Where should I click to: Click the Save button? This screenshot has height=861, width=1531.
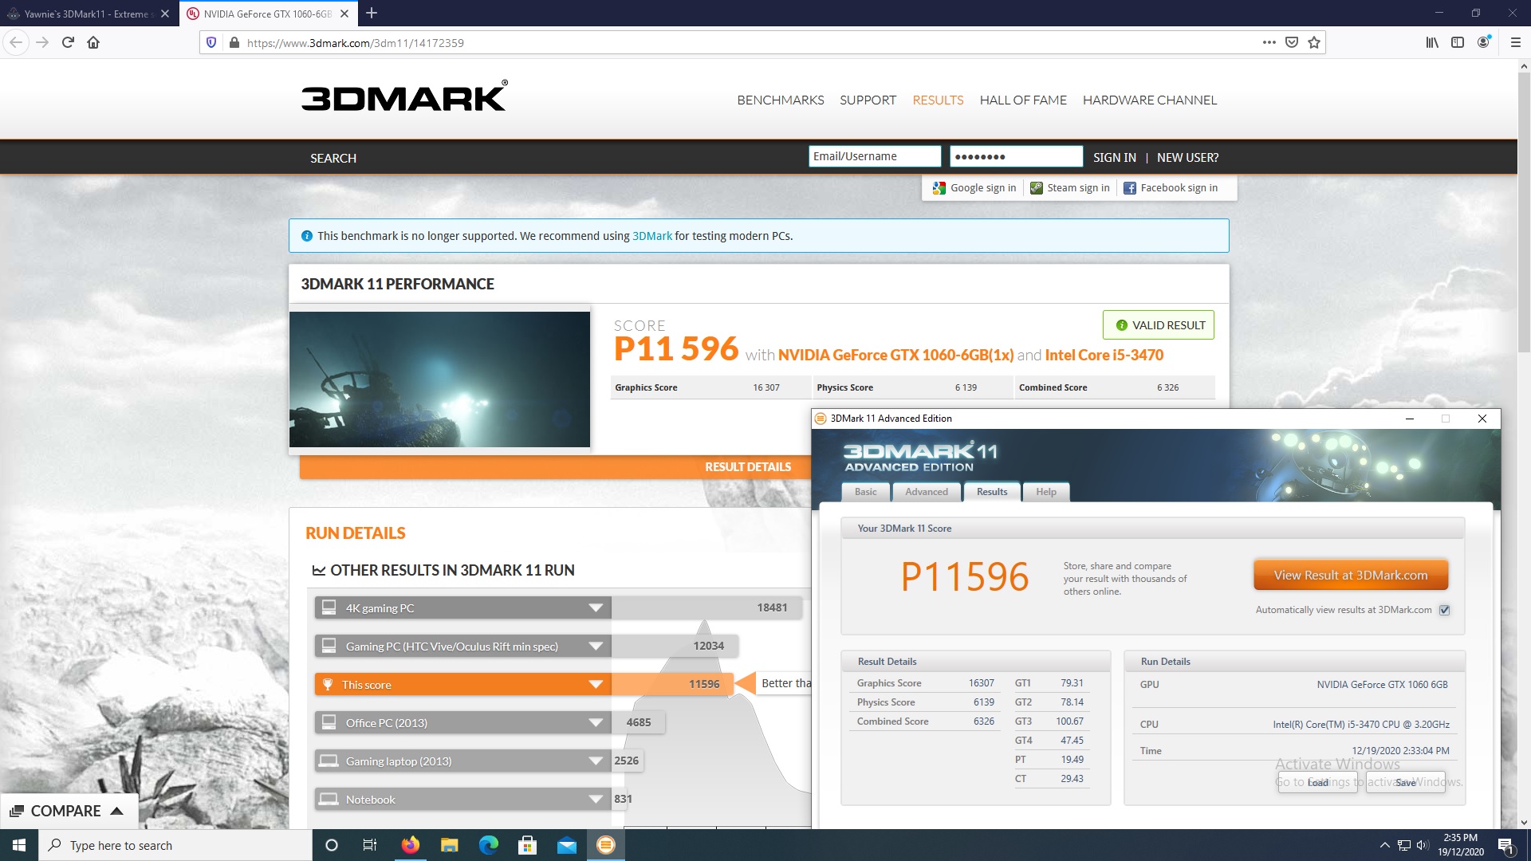click(1405, 782)
